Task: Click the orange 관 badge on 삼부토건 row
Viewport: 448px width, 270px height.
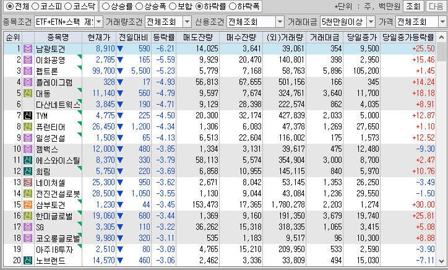Action: [28, 205]
